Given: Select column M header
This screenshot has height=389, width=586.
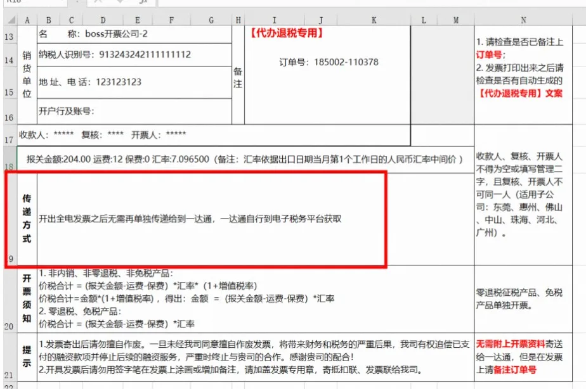Looking at the screenshot, I should [x=455, y=20].
